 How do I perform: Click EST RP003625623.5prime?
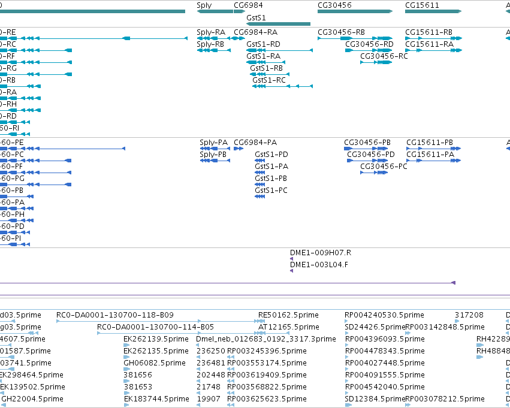point(267,399)
